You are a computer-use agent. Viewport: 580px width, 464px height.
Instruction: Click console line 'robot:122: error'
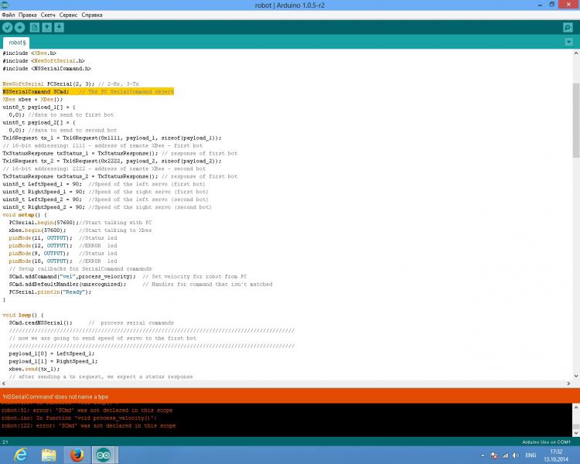point(88,425)
